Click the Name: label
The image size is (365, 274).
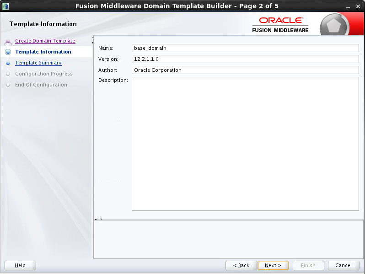click(x=106, y=48)
